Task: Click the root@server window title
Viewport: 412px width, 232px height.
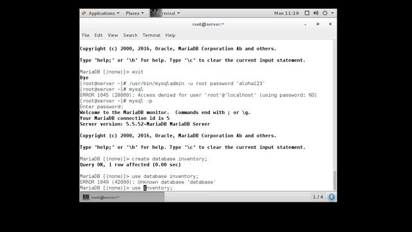Action: [x=208, y=24]
